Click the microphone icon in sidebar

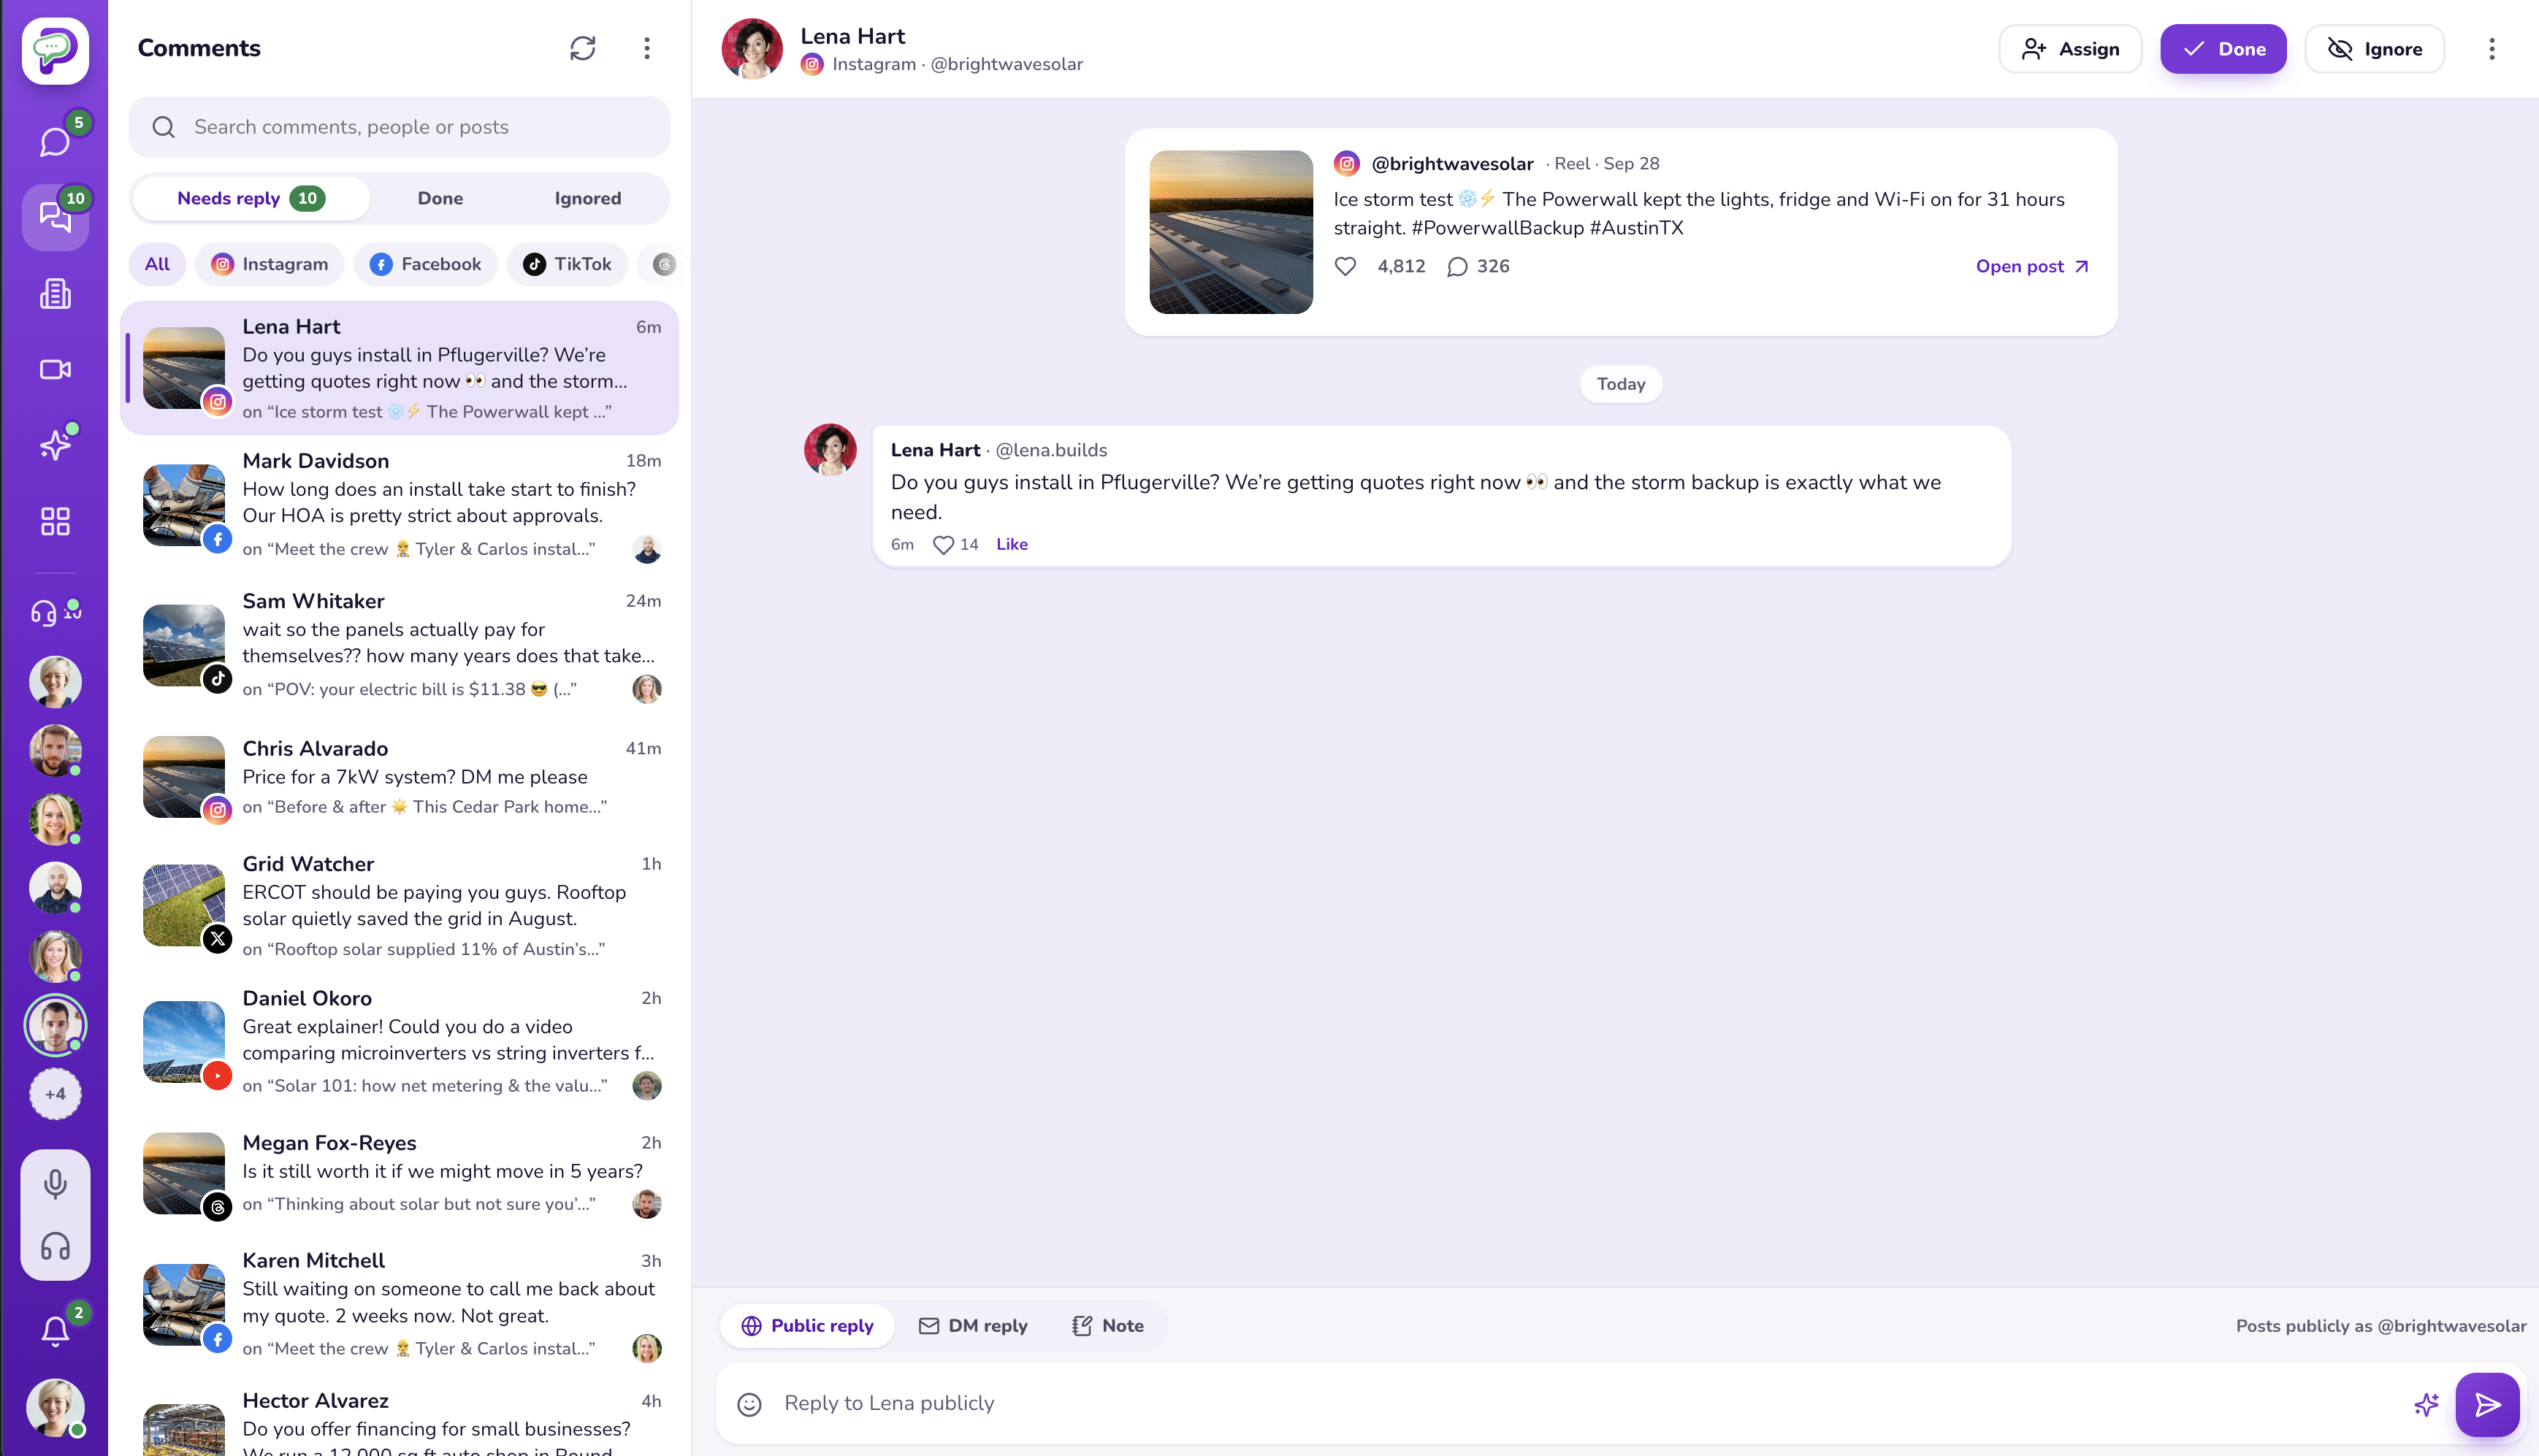(55, 1184)
